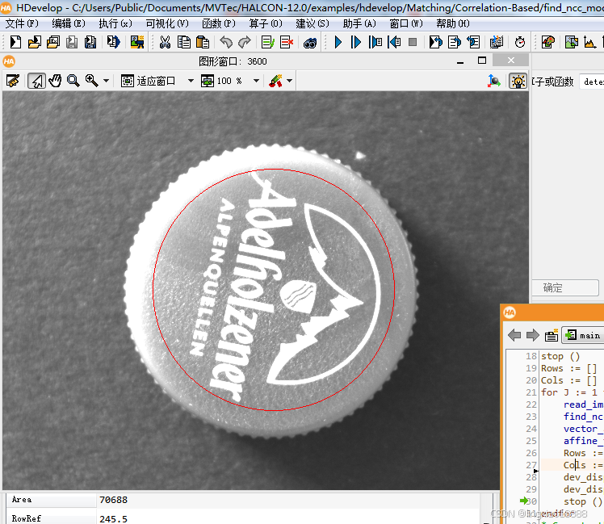
Task: Open the 执行(x) menu
Action: click(x=115, y=23)
